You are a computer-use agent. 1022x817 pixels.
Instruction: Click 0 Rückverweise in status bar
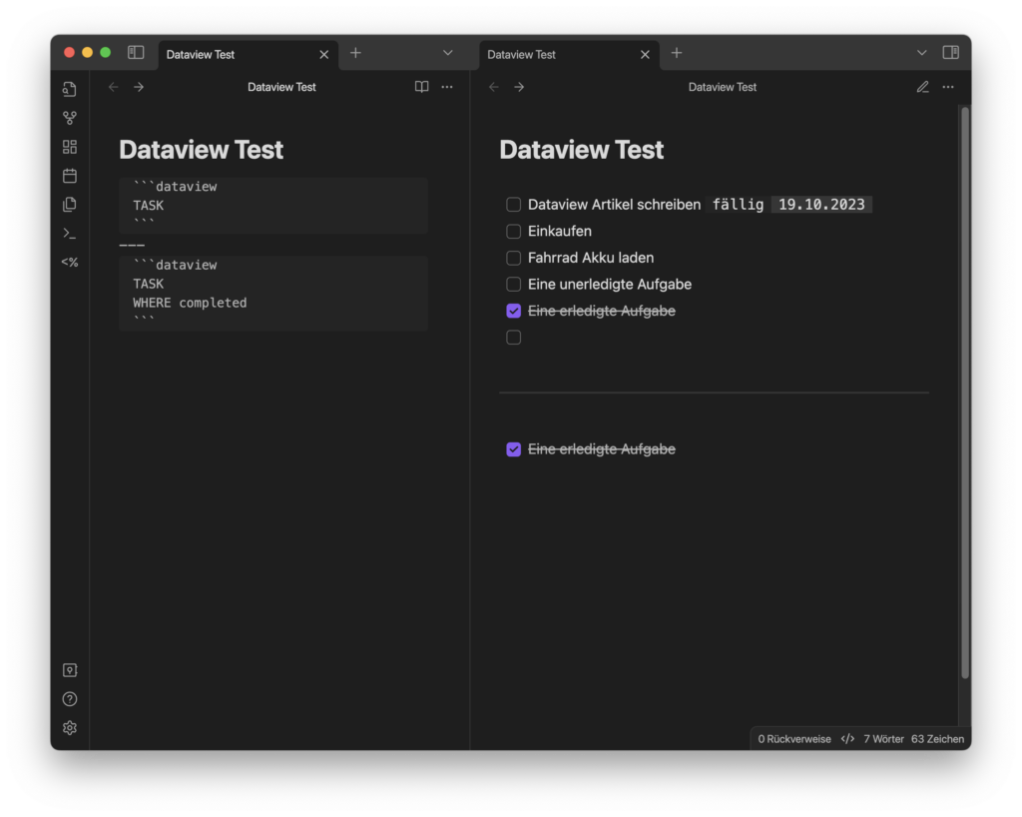[793, 739]
